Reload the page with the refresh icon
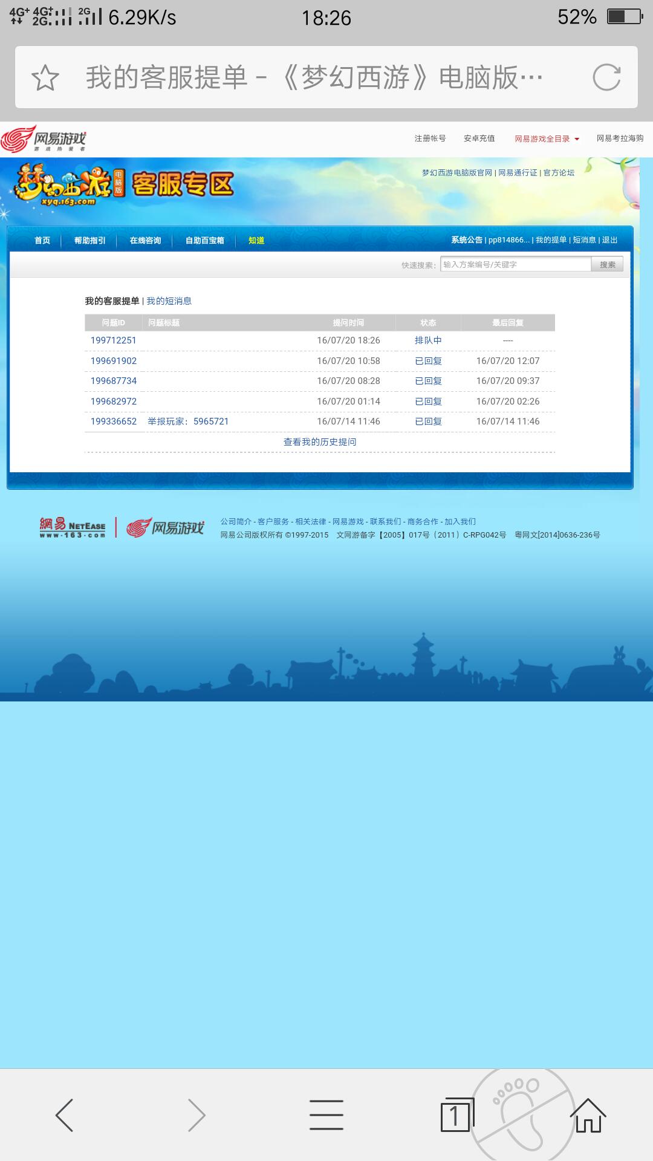Viewport: 653px width, 1161px height. (606, 77)
